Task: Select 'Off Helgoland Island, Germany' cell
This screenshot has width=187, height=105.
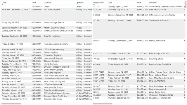Action: point(57,93)
